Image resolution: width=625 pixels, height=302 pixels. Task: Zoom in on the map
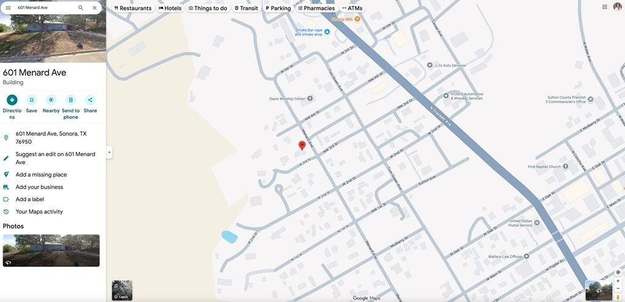pyautogui.click(x=618, y=281)
